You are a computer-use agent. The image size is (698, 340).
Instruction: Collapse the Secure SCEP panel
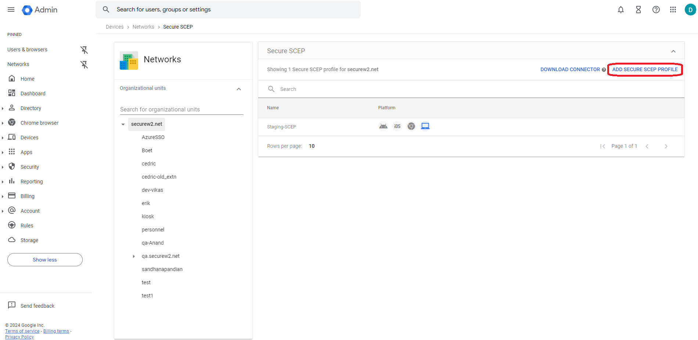pyautogui.click(x=673, y=51)
